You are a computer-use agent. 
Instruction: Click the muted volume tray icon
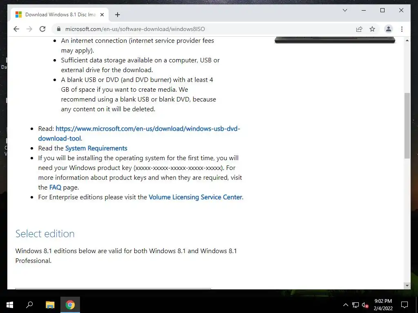coord(365,305)
